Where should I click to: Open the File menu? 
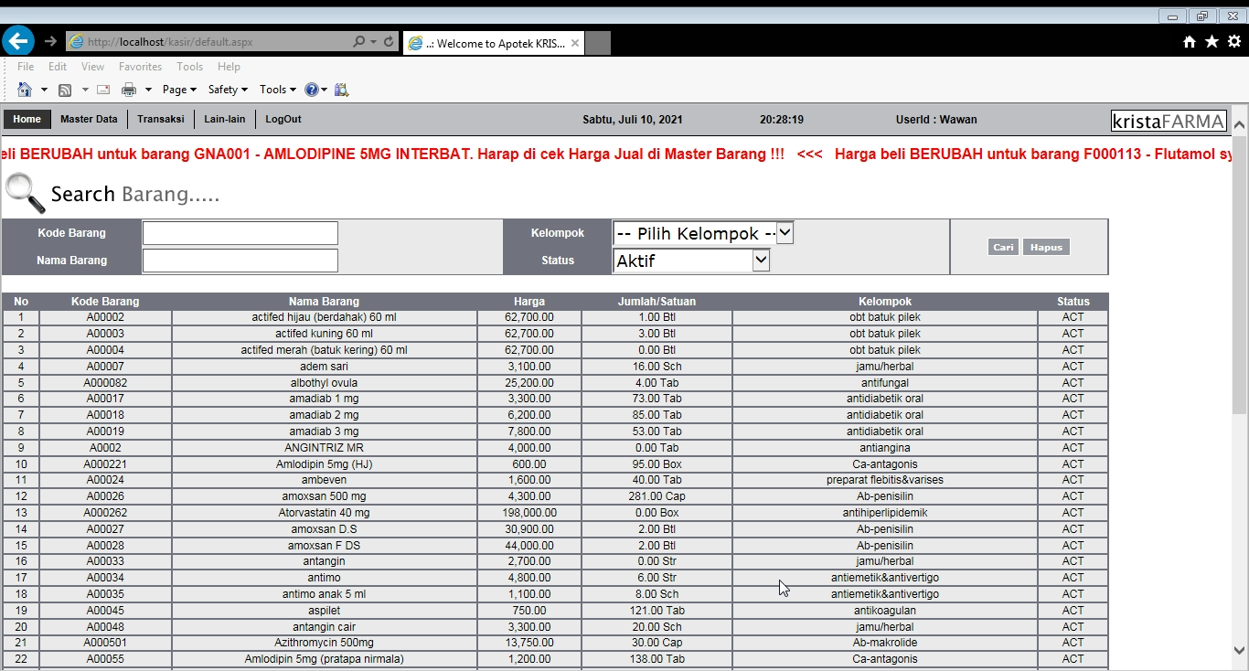point(26,67)
